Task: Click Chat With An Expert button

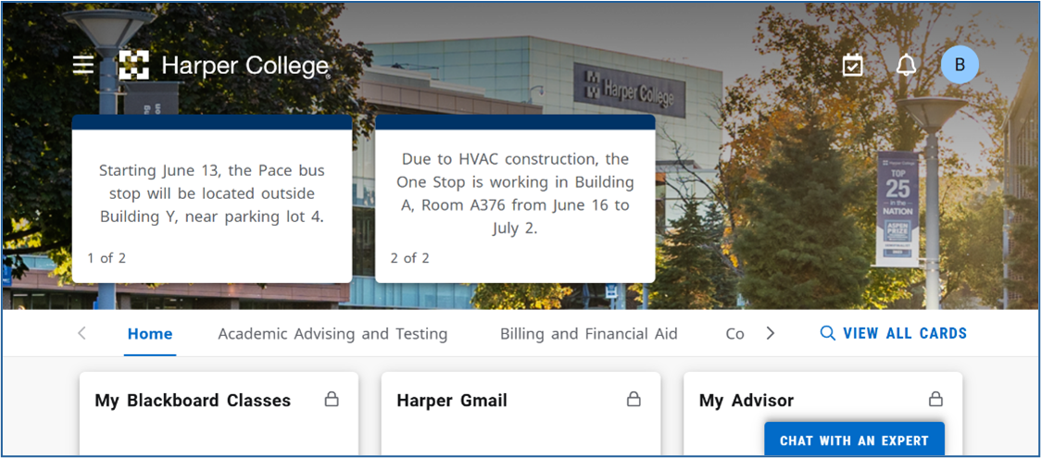Action: pyautogui.click(x=854, y=440)
